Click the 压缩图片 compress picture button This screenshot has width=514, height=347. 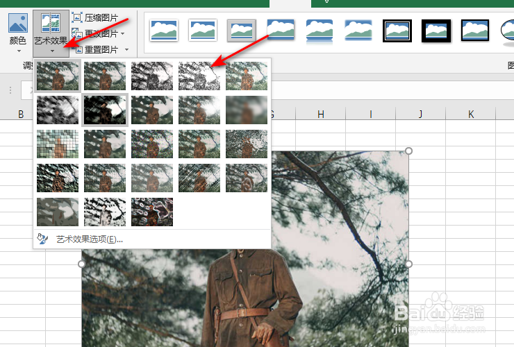tap(95, 17)
